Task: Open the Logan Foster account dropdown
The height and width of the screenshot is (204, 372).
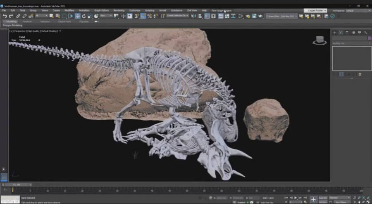Action: coord(315,10)
